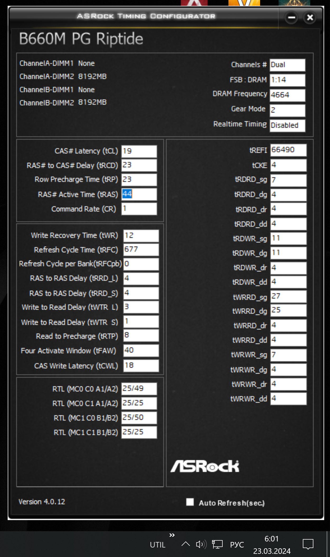
Task: Select the CAS Write Latency (tCWL) field
Action: click(x=141, y=366)
